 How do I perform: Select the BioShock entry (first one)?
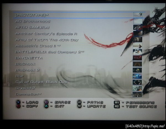[x=25, y=64]
